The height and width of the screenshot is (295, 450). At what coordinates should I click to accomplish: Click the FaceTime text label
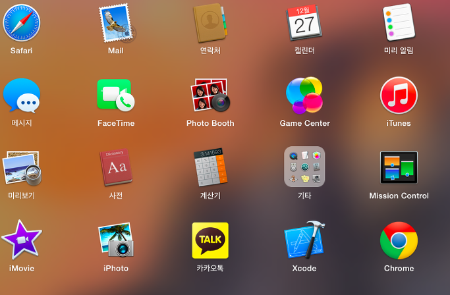(116, 123)
